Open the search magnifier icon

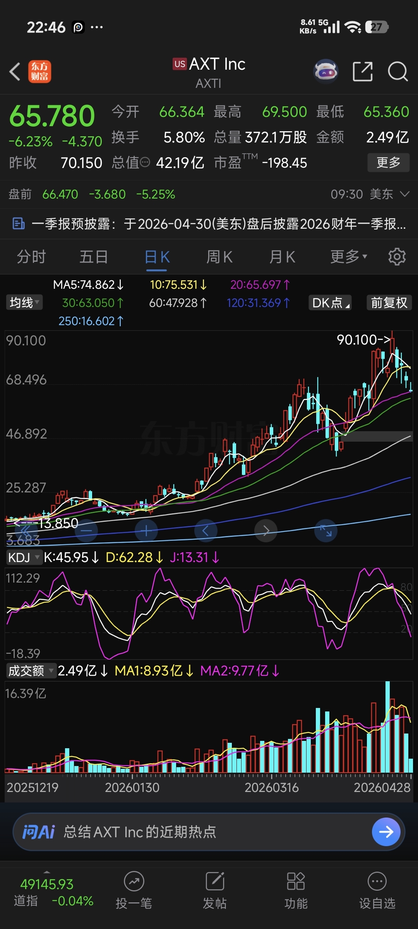(398, 72)
